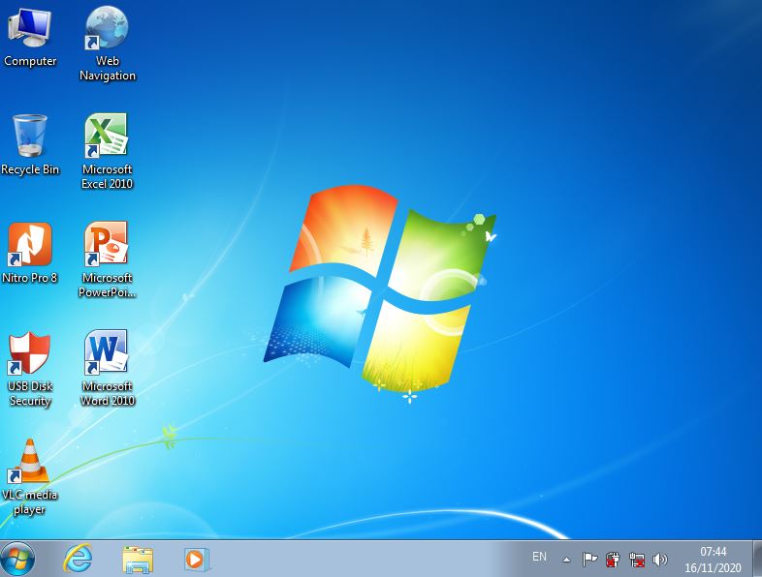
Task: Launch Internet Explorer from the taskbar
Action: [78, 559]
